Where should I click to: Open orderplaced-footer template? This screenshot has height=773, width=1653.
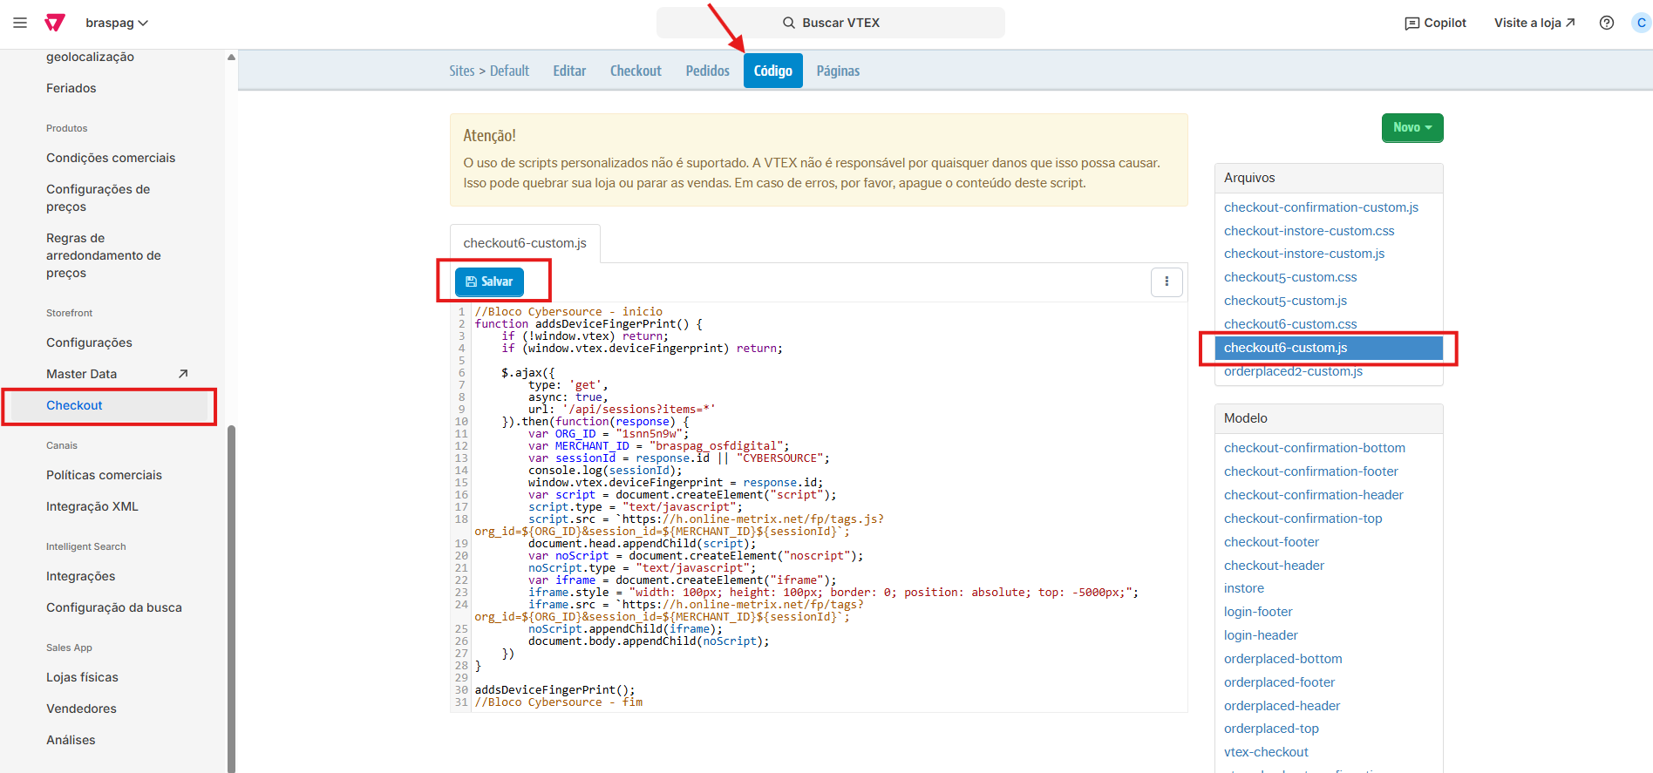1279,682
